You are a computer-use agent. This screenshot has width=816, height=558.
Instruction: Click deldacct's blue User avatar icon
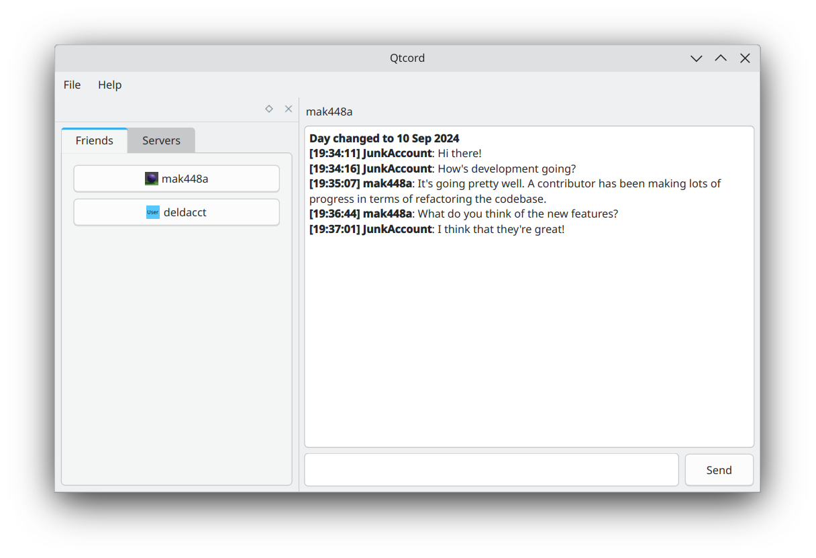click(153, 212)
